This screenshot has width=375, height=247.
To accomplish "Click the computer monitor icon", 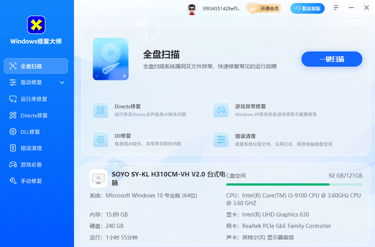I will [98, 178].
